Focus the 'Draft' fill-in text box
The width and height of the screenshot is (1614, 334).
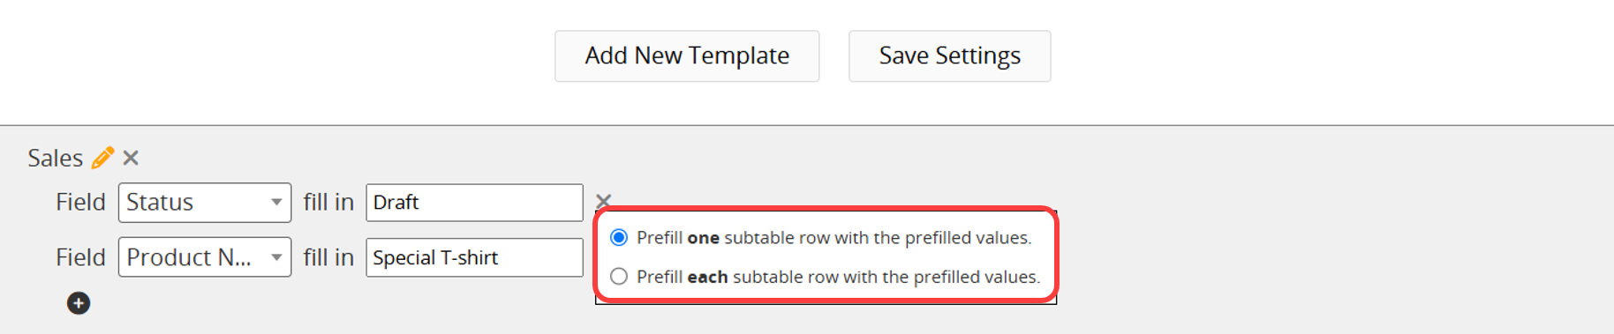tap(474, 203)
